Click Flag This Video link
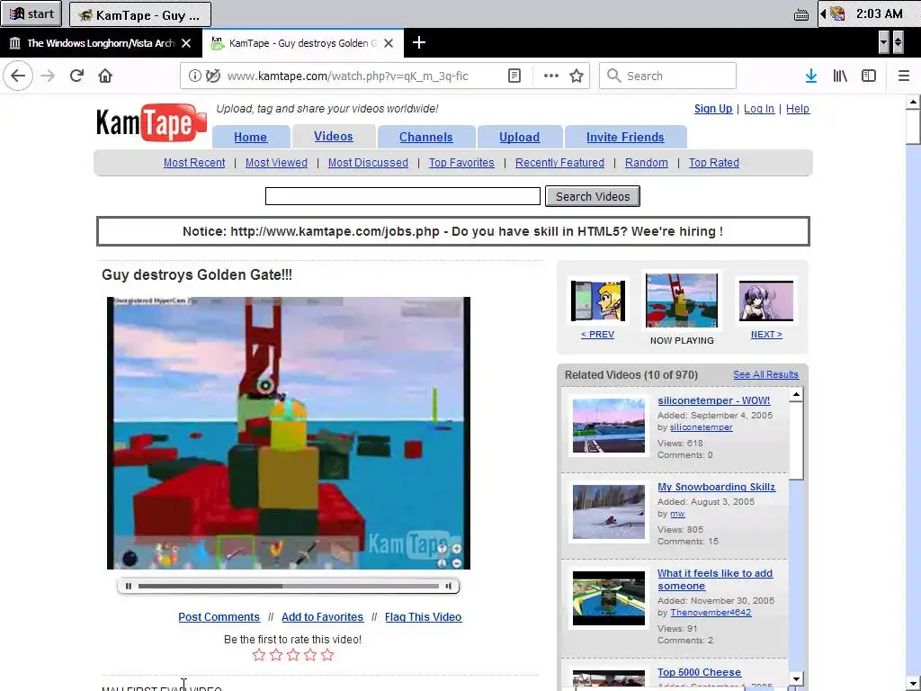 click(x=423, y=617)
